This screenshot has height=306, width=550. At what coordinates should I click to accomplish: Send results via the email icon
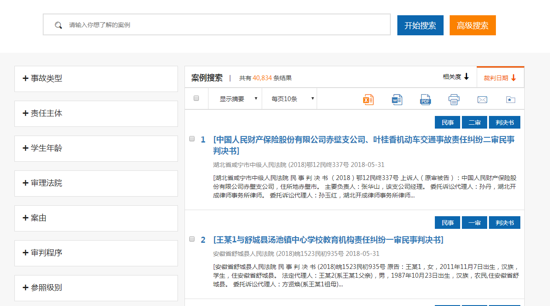[x=482, y=99]
